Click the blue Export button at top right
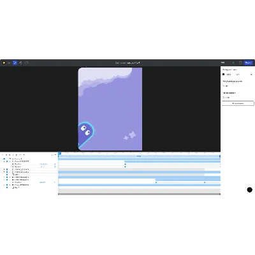This screenshot has width=255, height=255. pyautogui.click(x=248, y=62)
